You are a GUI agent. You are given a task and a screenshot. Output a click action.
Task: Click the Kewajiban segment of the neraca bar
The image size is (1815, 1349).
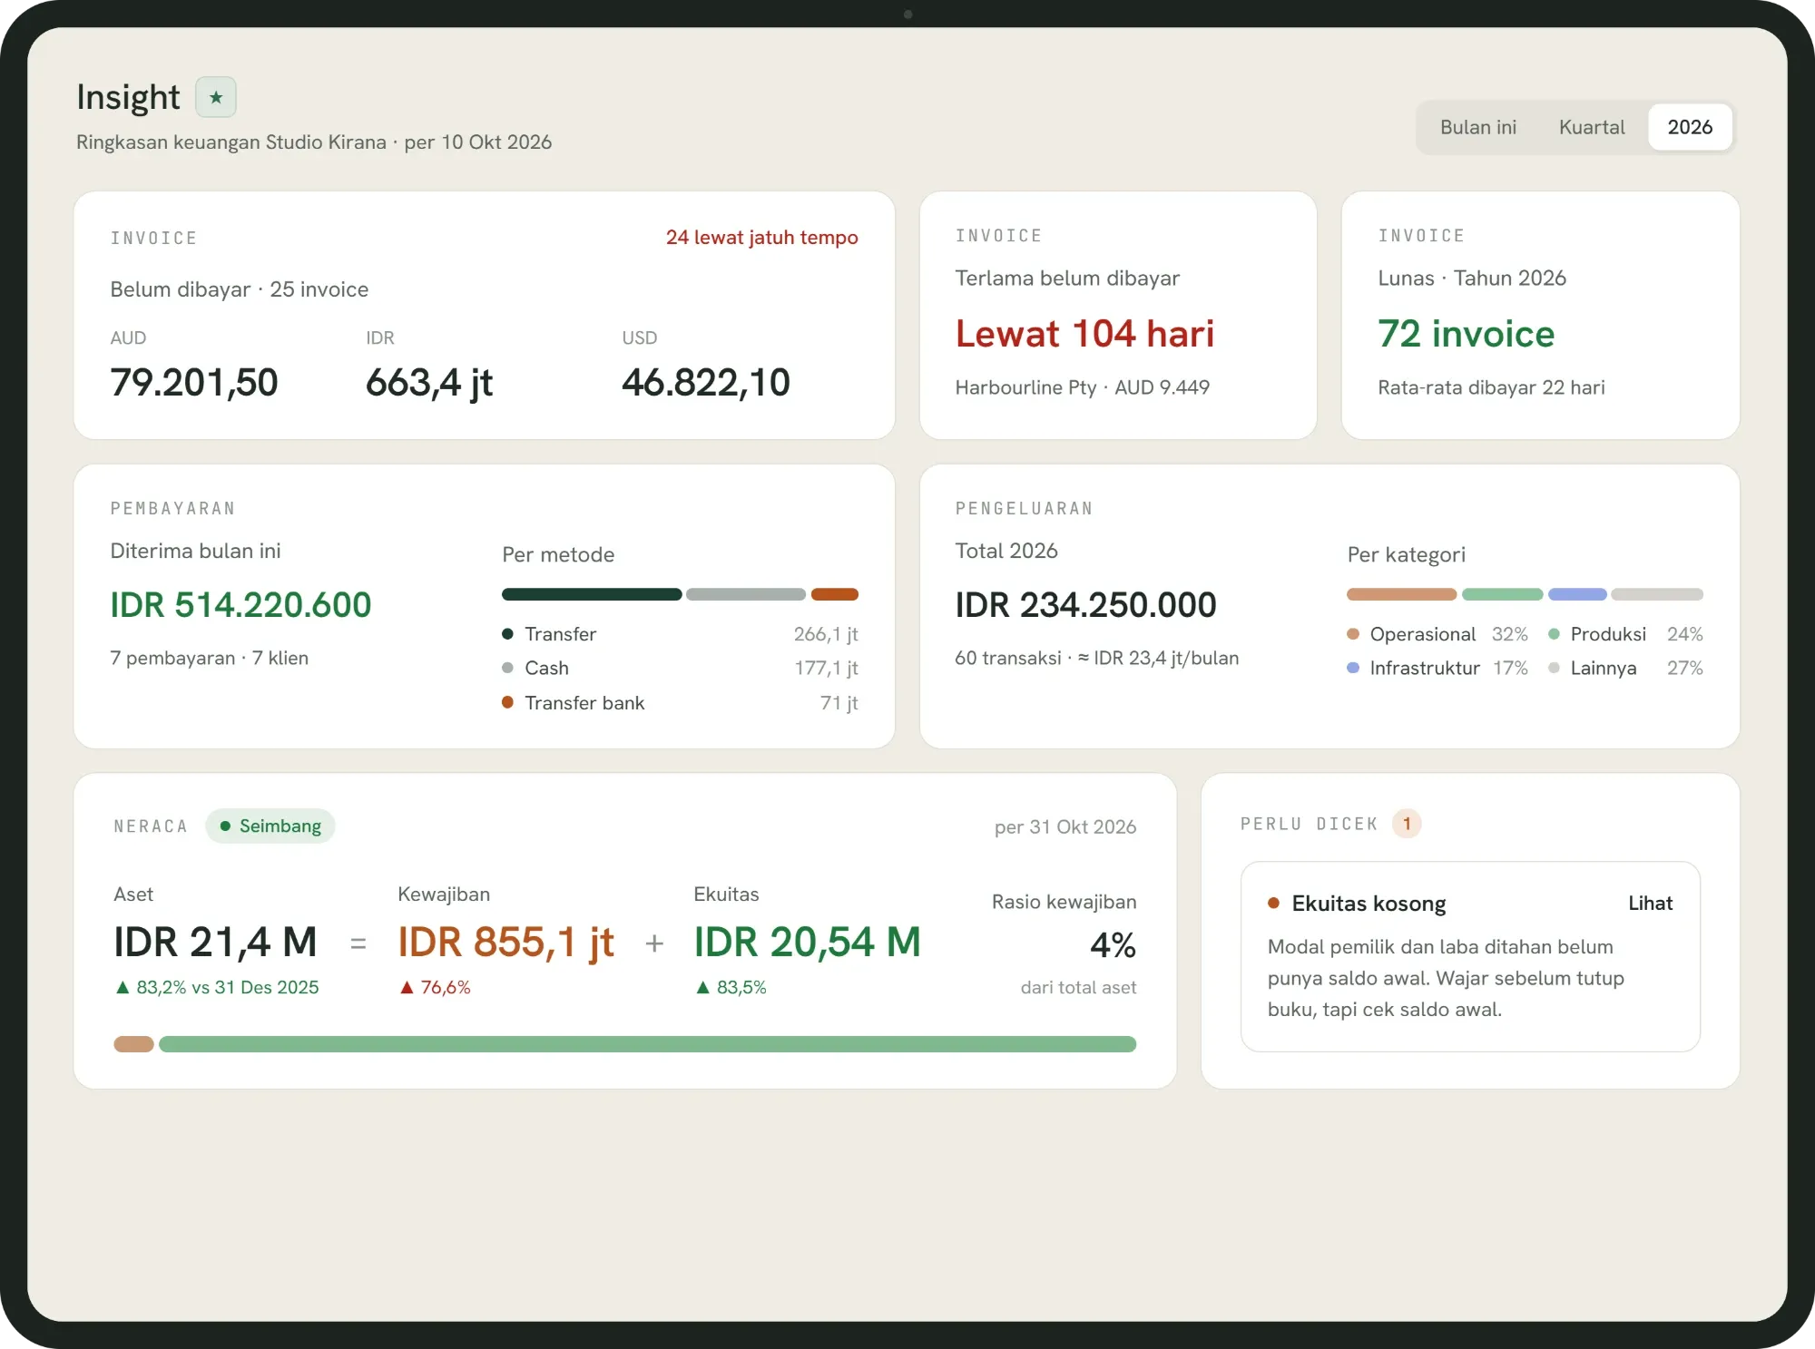(x=133, y=1044)
